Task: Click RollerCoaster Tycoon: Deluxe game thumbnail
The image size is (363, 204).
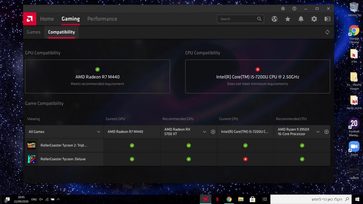Action: point(32,159)
